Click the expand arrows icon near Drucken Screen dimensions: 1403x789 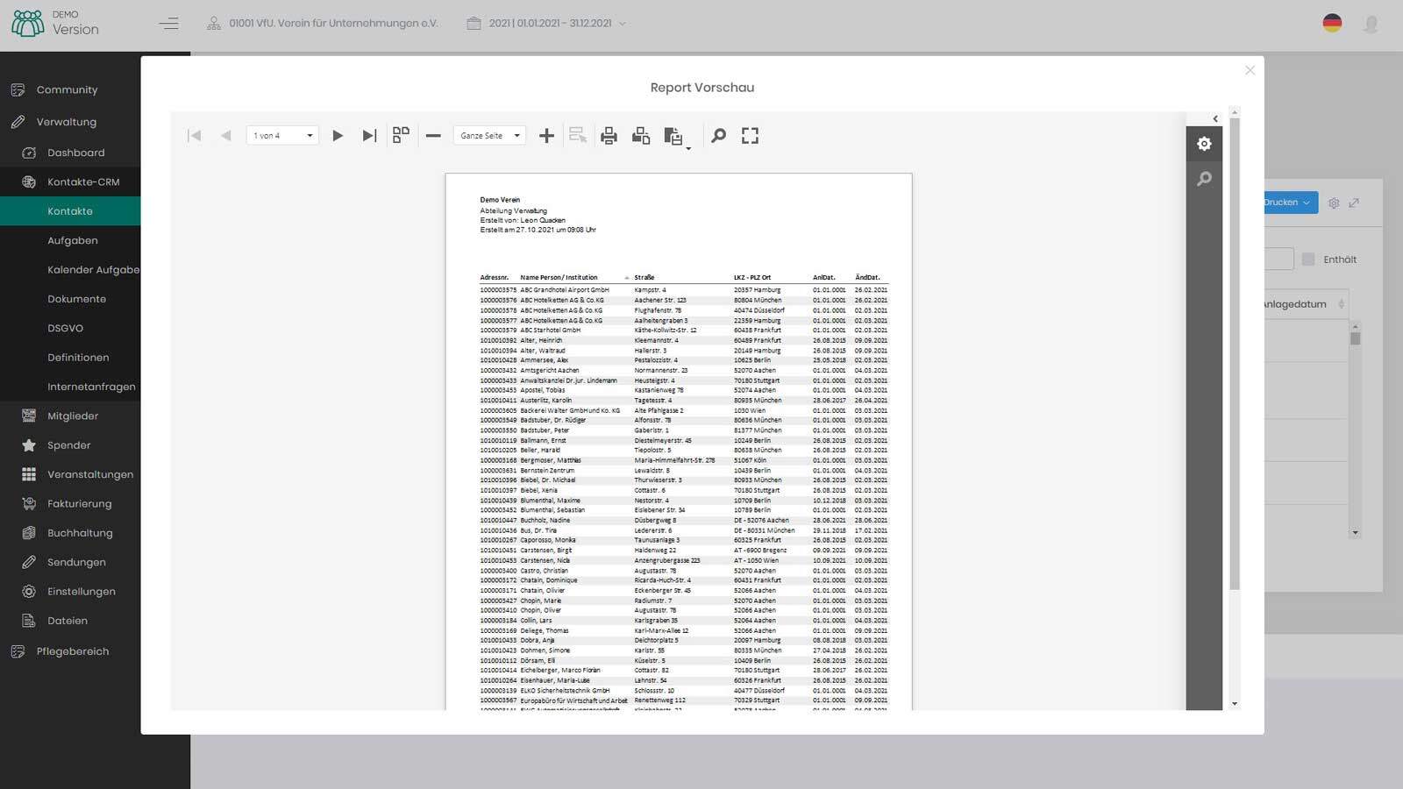coord(1354,203)
